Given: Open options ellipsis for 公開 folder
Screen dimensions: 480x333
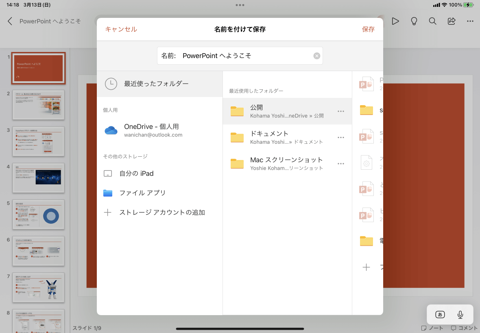Looking at the screenshot, I should [341, 111].
